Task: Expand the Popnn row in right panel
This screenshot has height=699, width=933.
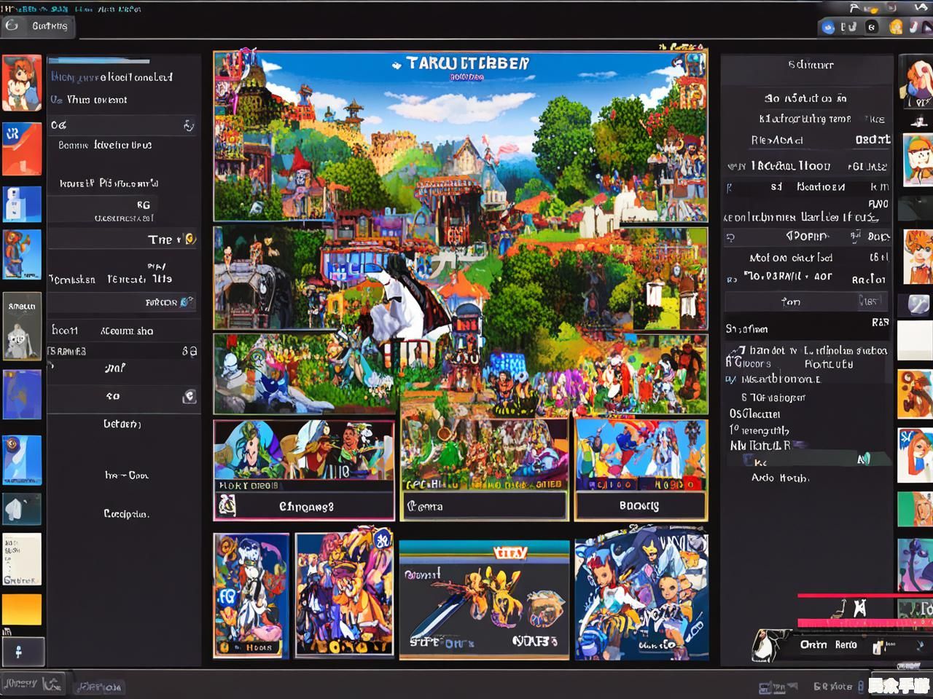Action: tap(806, 237)
